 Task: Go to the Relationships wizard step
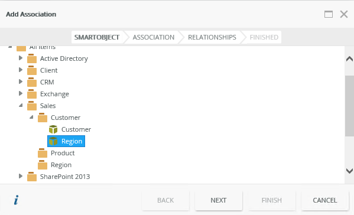tap(212, 37)
